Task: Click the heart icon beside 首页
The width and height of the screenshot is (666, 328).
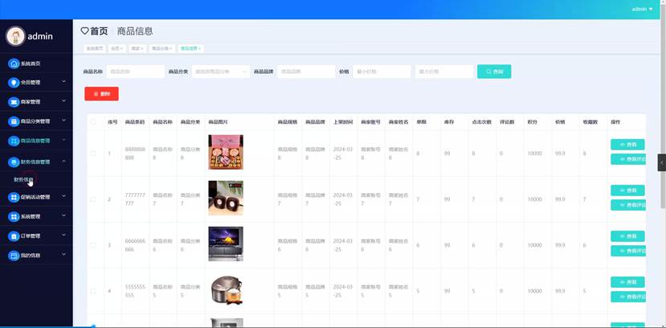Action: tap(84, 31)
